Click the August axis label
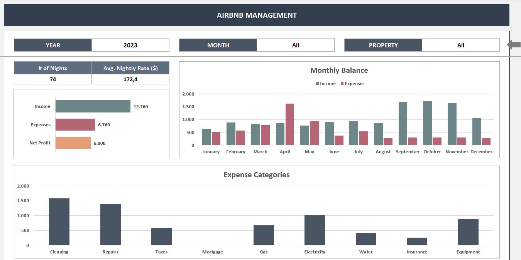The height and width of the screenshot is (260, 521). [x=383, y=152]
